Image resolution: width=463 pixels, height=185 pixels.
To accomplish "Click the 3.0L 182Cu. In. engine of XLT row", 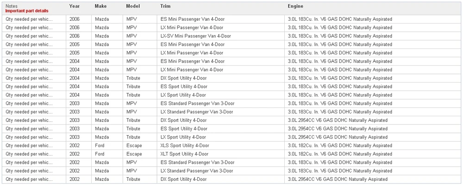I will (x=340, y=154).
